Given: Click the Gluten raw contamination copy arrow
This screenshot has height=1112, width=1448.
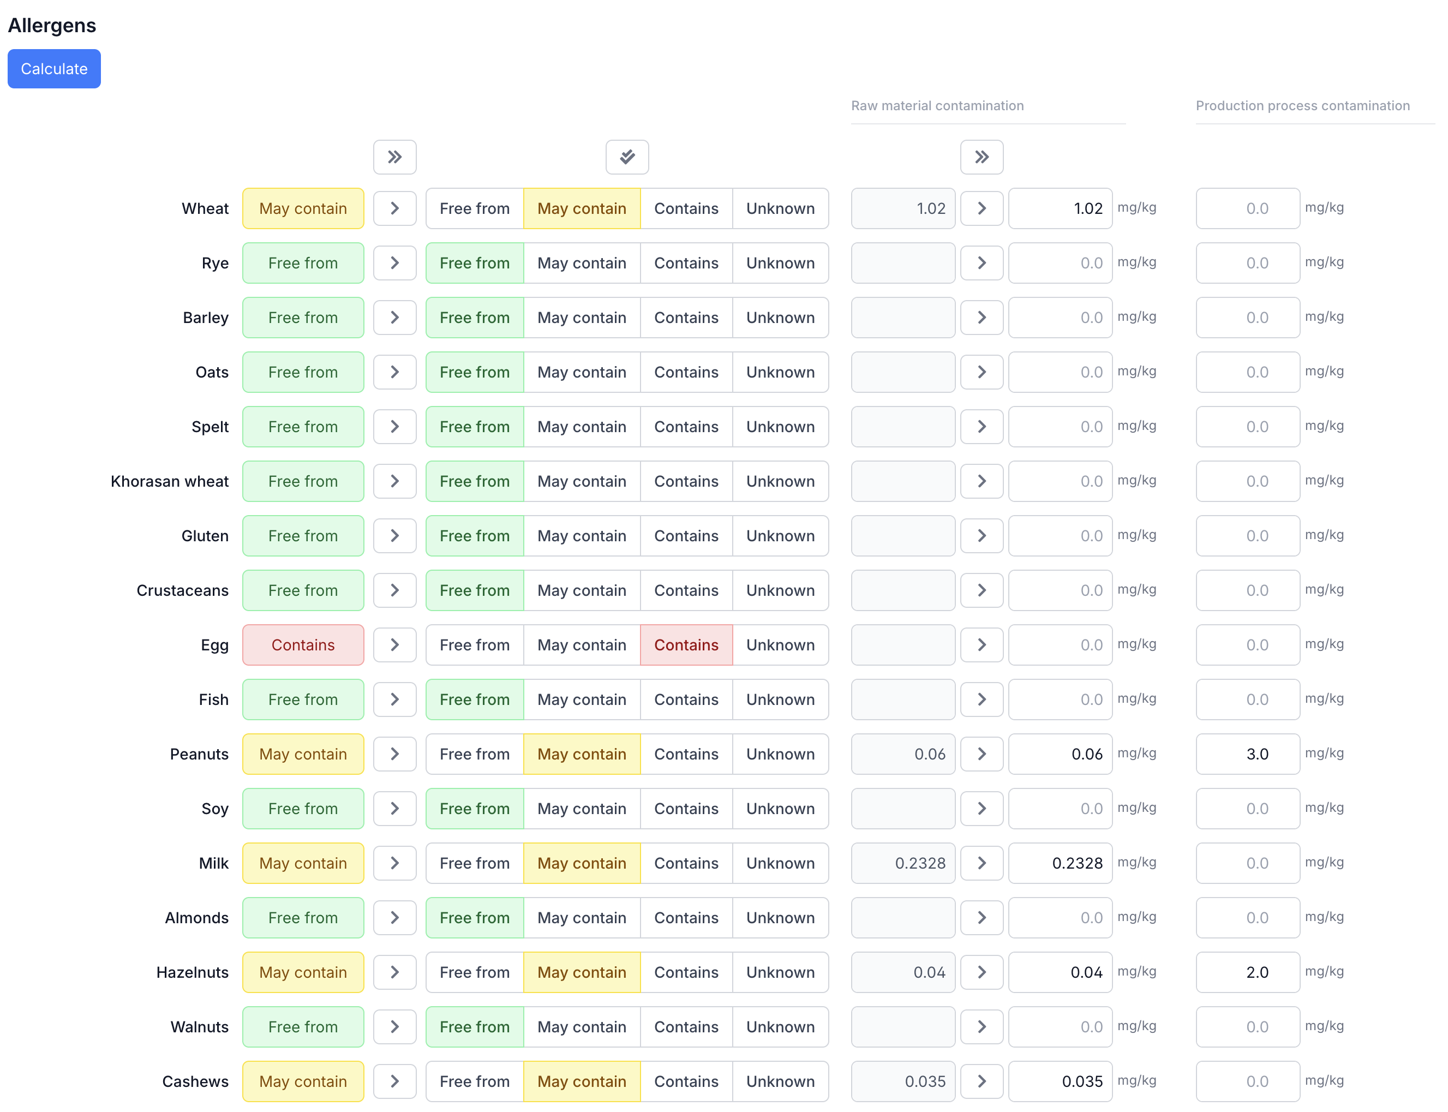Looking at the screenshot, I should (981, 535).
